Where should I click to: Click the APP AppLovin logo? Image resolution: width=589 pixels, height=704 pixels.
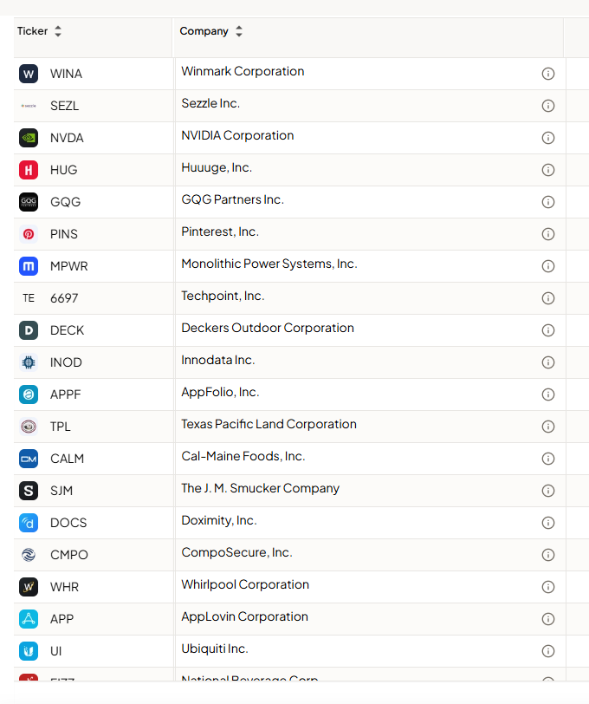(x=29, y=619)
